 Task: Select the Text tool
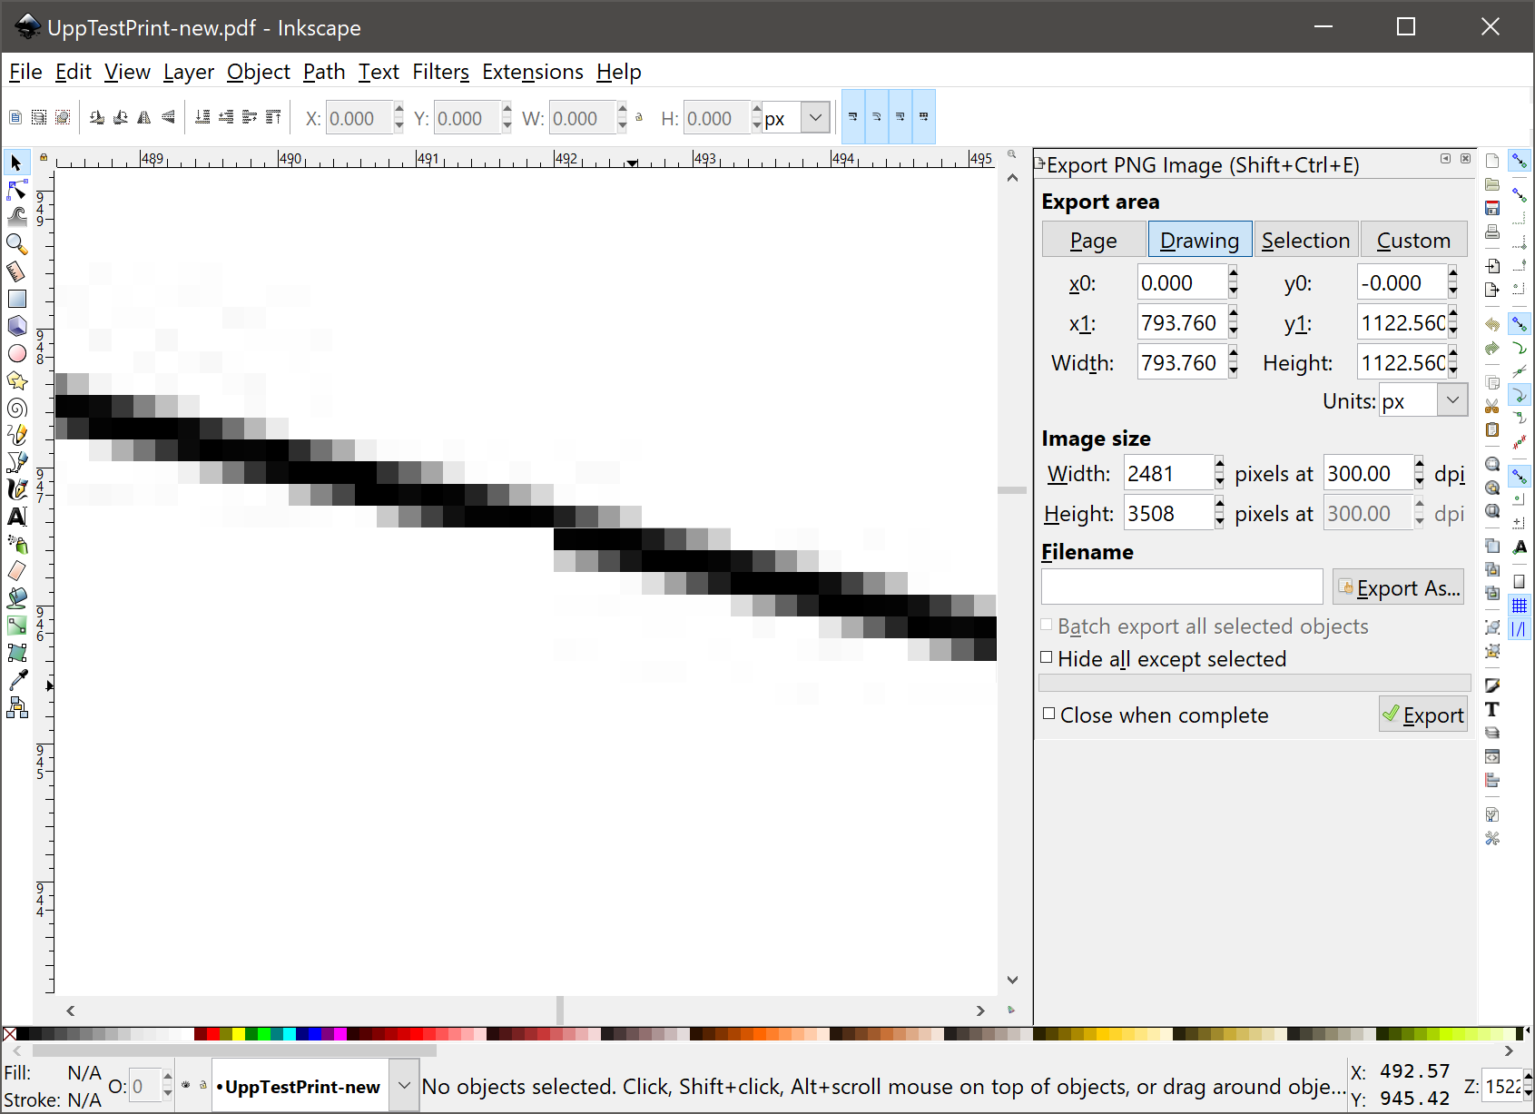tap(16, 517)
